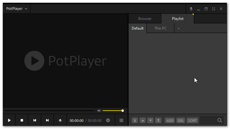Viewport: 230px width, 129px height.
Task: Add a new playlist with plus
Action: 179,28
